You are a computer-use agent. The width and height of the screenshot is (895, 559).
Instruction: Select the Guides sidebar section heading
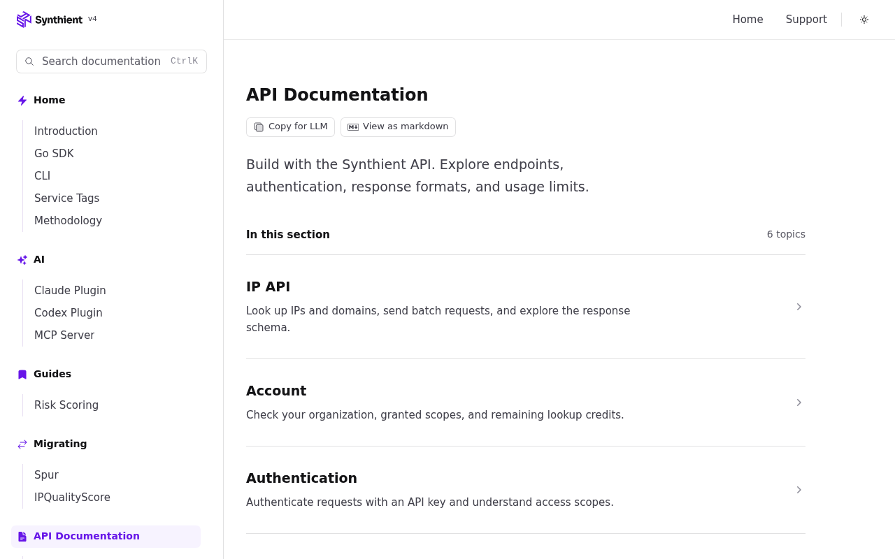coord(52,374)
